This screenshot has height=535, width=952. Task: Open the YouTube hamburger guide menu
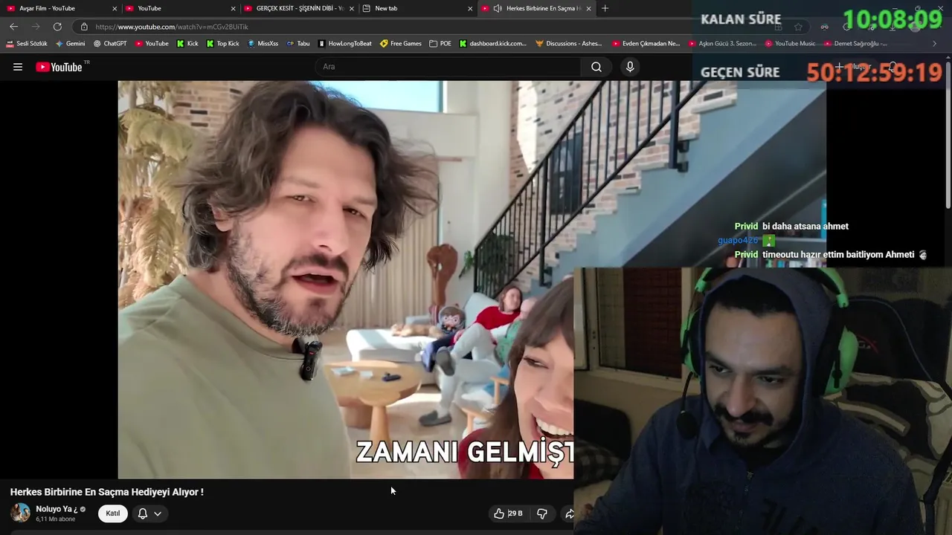[18, 67]
